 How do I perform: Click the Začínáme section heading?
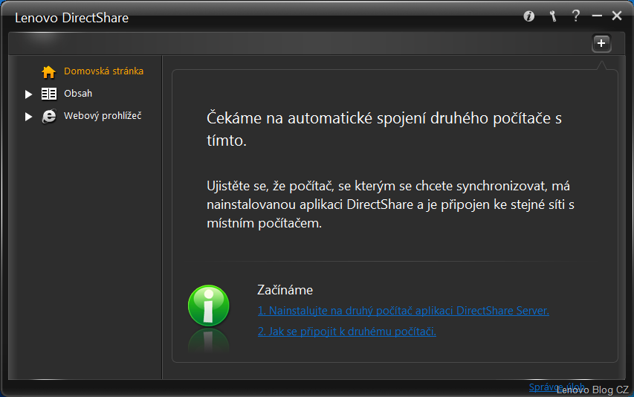(x=285, y=290)
